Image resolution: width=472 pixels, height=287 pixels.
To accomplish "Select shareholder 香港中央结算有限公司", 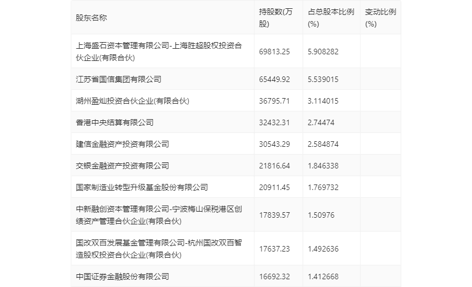I will click(x=115, y=122).
